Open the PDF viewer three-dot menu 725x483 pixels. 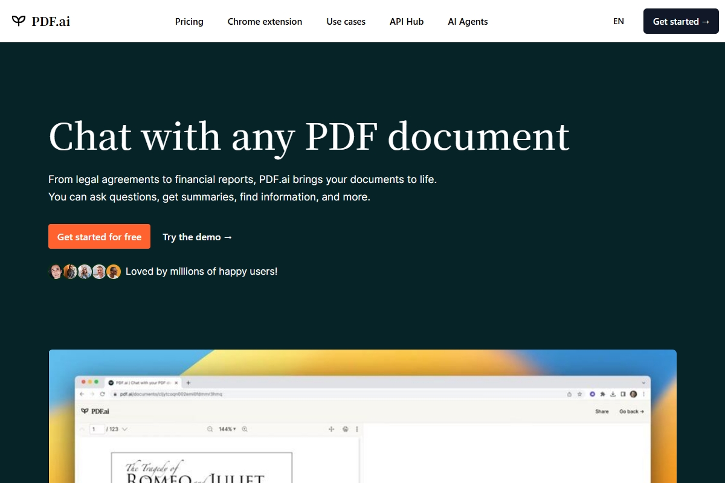[x=357, y=429]
